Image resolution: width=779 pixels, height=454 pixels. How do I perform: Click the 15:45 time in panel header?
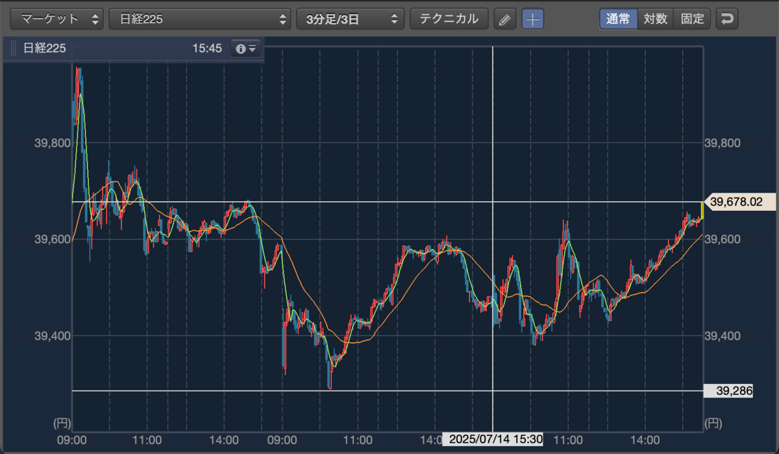(207, 49)
